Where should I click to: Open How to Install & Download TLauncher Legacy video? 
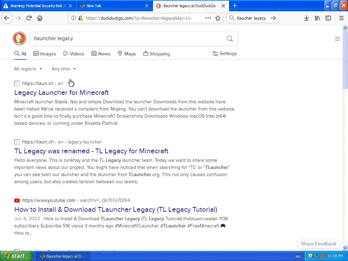(x=116, y=209)
